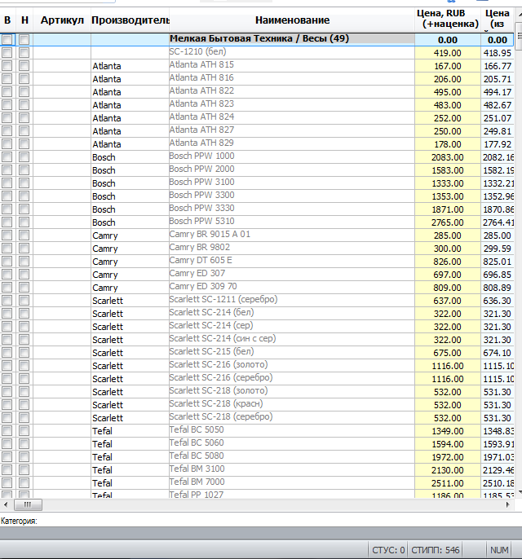Screen dimensions: 522x559
Task: Tick the В checkbox for SC-1210 (бел)
Action: [7, 53]
